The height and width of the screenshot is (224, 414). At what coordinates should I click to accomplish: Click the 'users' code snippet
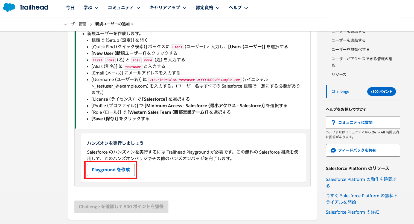(177, 47)
